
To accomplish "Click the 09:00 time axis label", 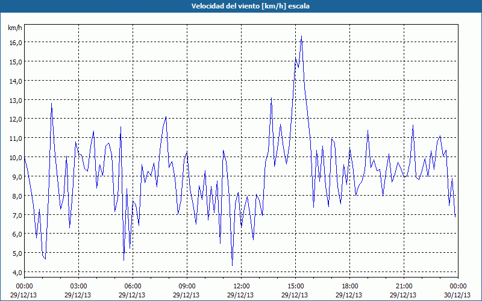I will [187, 287].
